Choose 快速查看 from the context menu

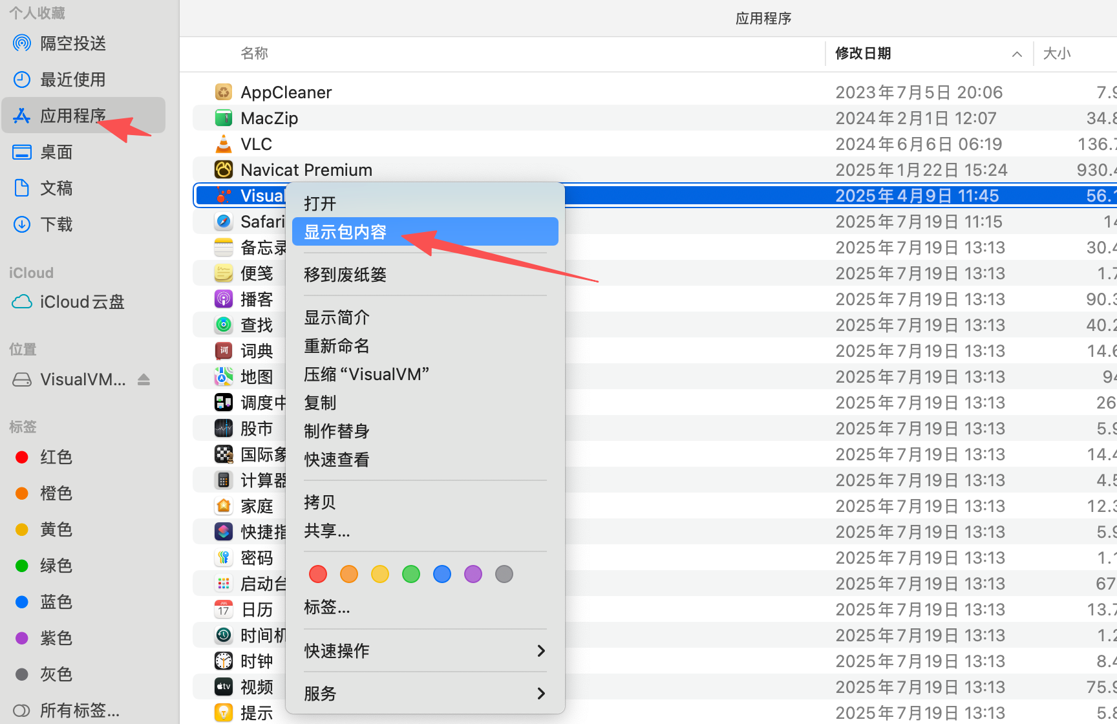(425, 460)
